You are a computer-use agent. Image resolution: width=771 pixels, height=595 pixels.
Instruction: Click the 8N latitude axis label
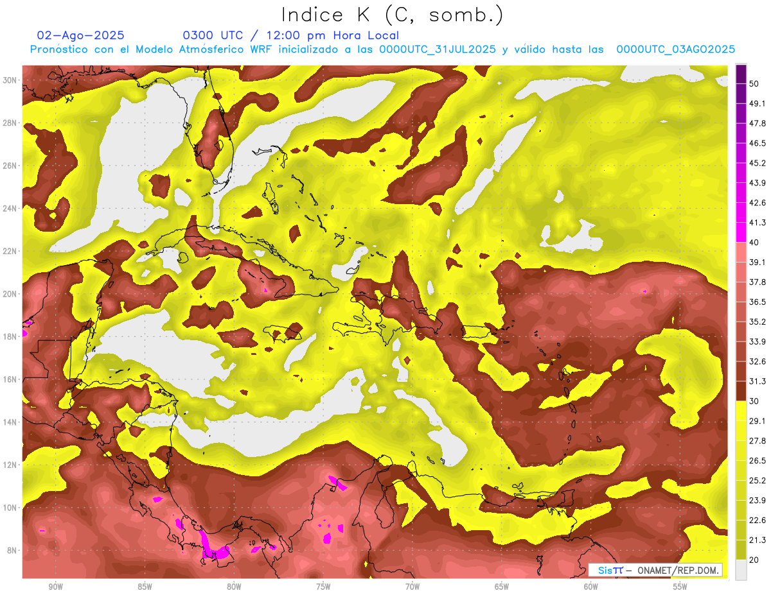coord(10,550)
